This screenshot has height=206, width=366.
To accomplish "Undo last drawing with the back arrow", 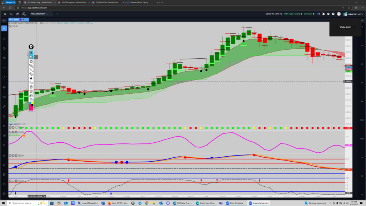I will (x=31, y=83).
